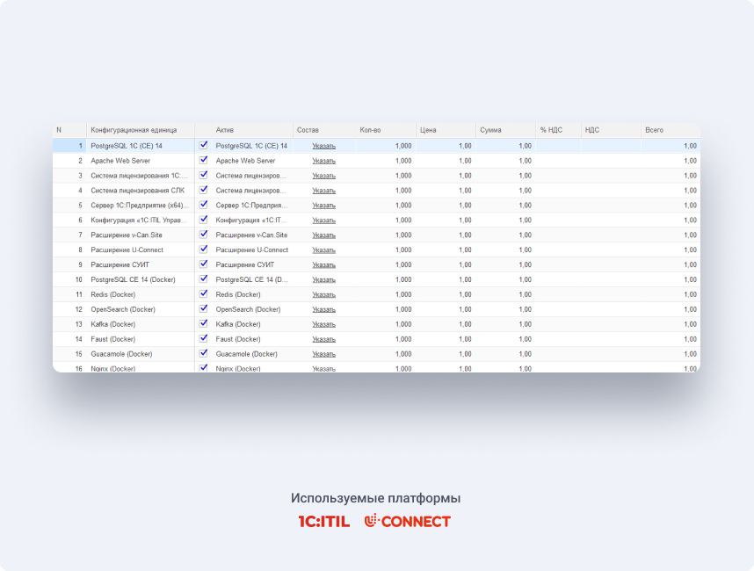Screen dimensions: 754x571
Task: Select row 7 Расширение v-Can.Site
Action: pyautogui.click(x=376, y=235)
